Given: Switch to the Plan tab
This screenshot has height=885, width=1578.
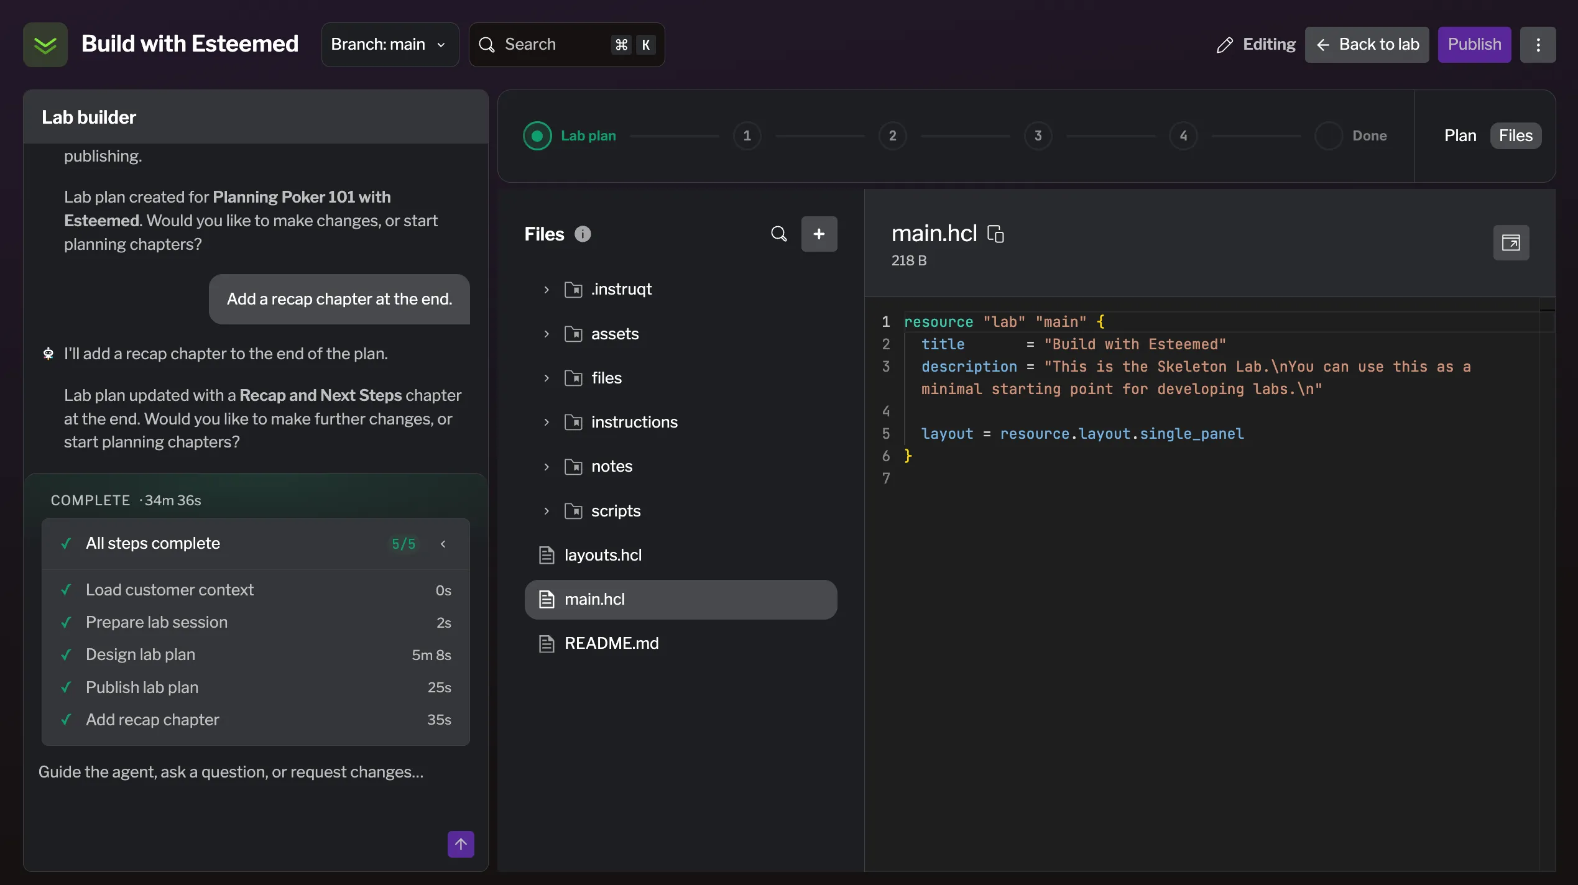Looking at the screenshot, I should coord(1460,135).
